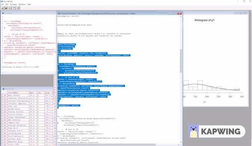Select the Lincoln Continental cell
Viewport: 252px width, 146px height.
(18, 101)
